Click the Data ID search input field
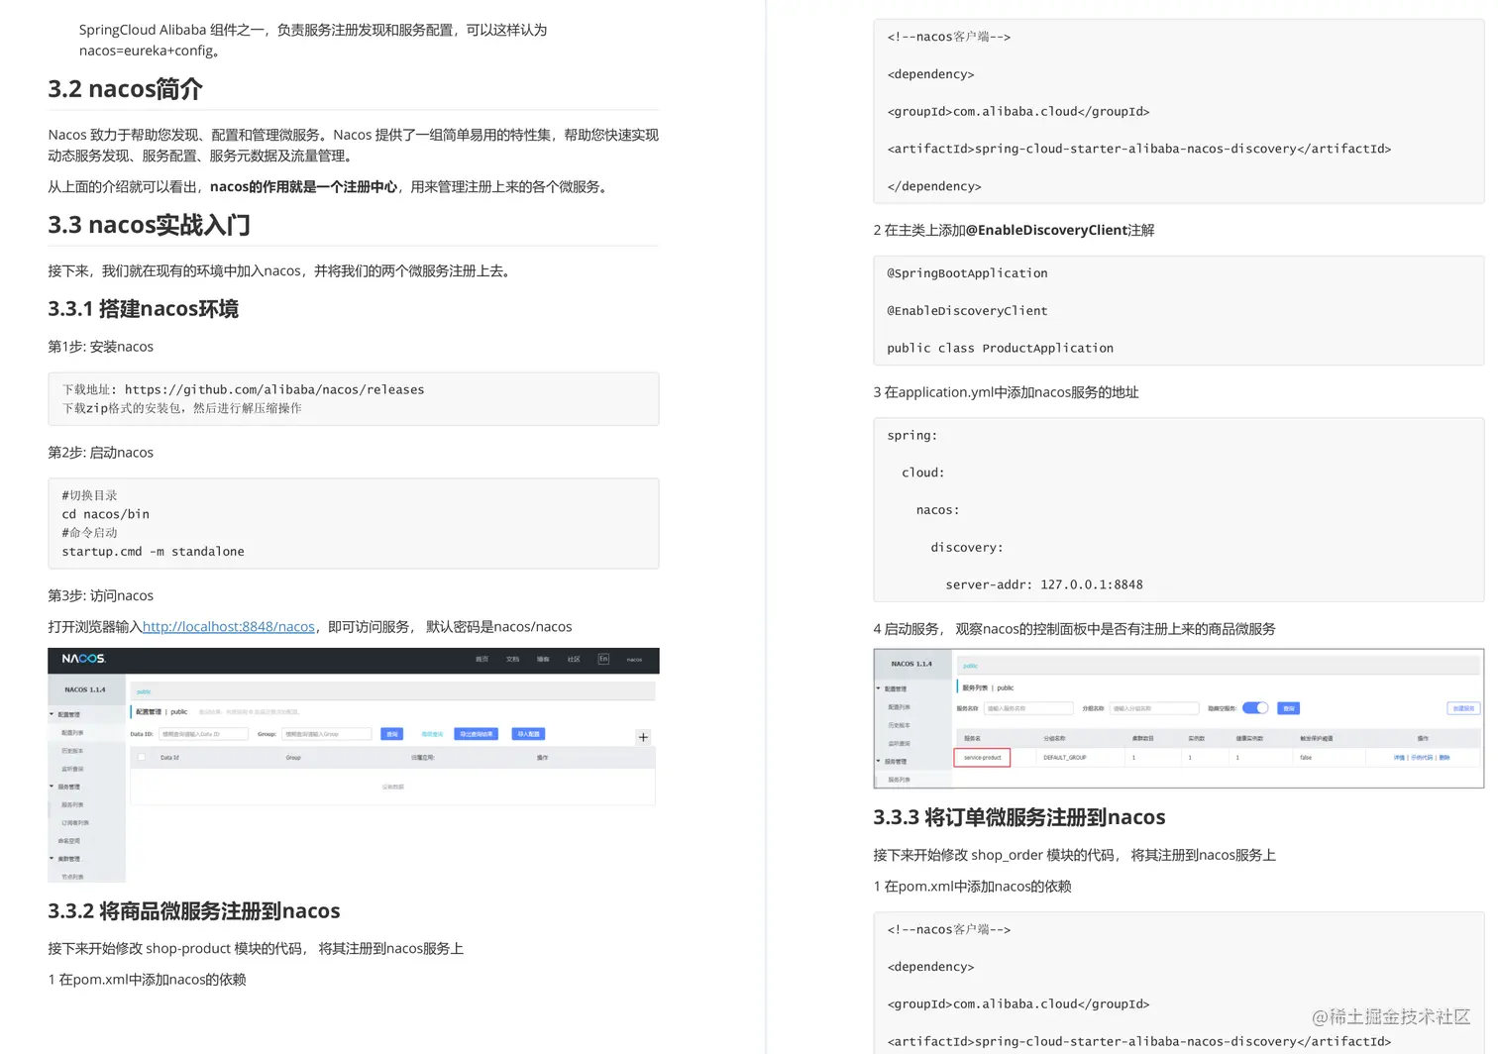Image resolution: width=1498 pixels, height=1054 pixels. 203,734
